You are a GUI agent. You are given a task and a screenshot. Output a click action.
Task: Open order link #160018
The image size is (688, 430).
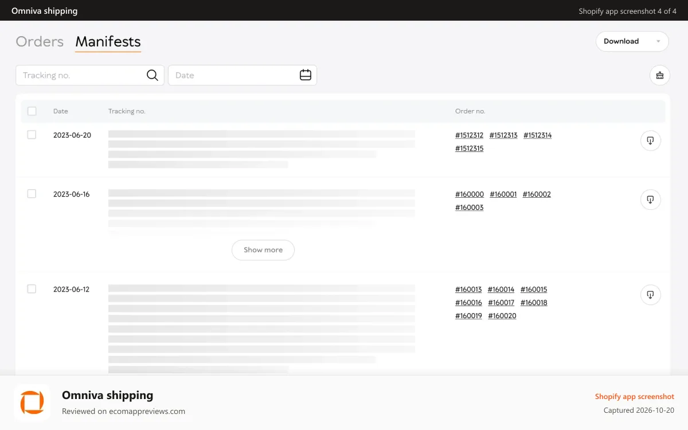(534, 303)
